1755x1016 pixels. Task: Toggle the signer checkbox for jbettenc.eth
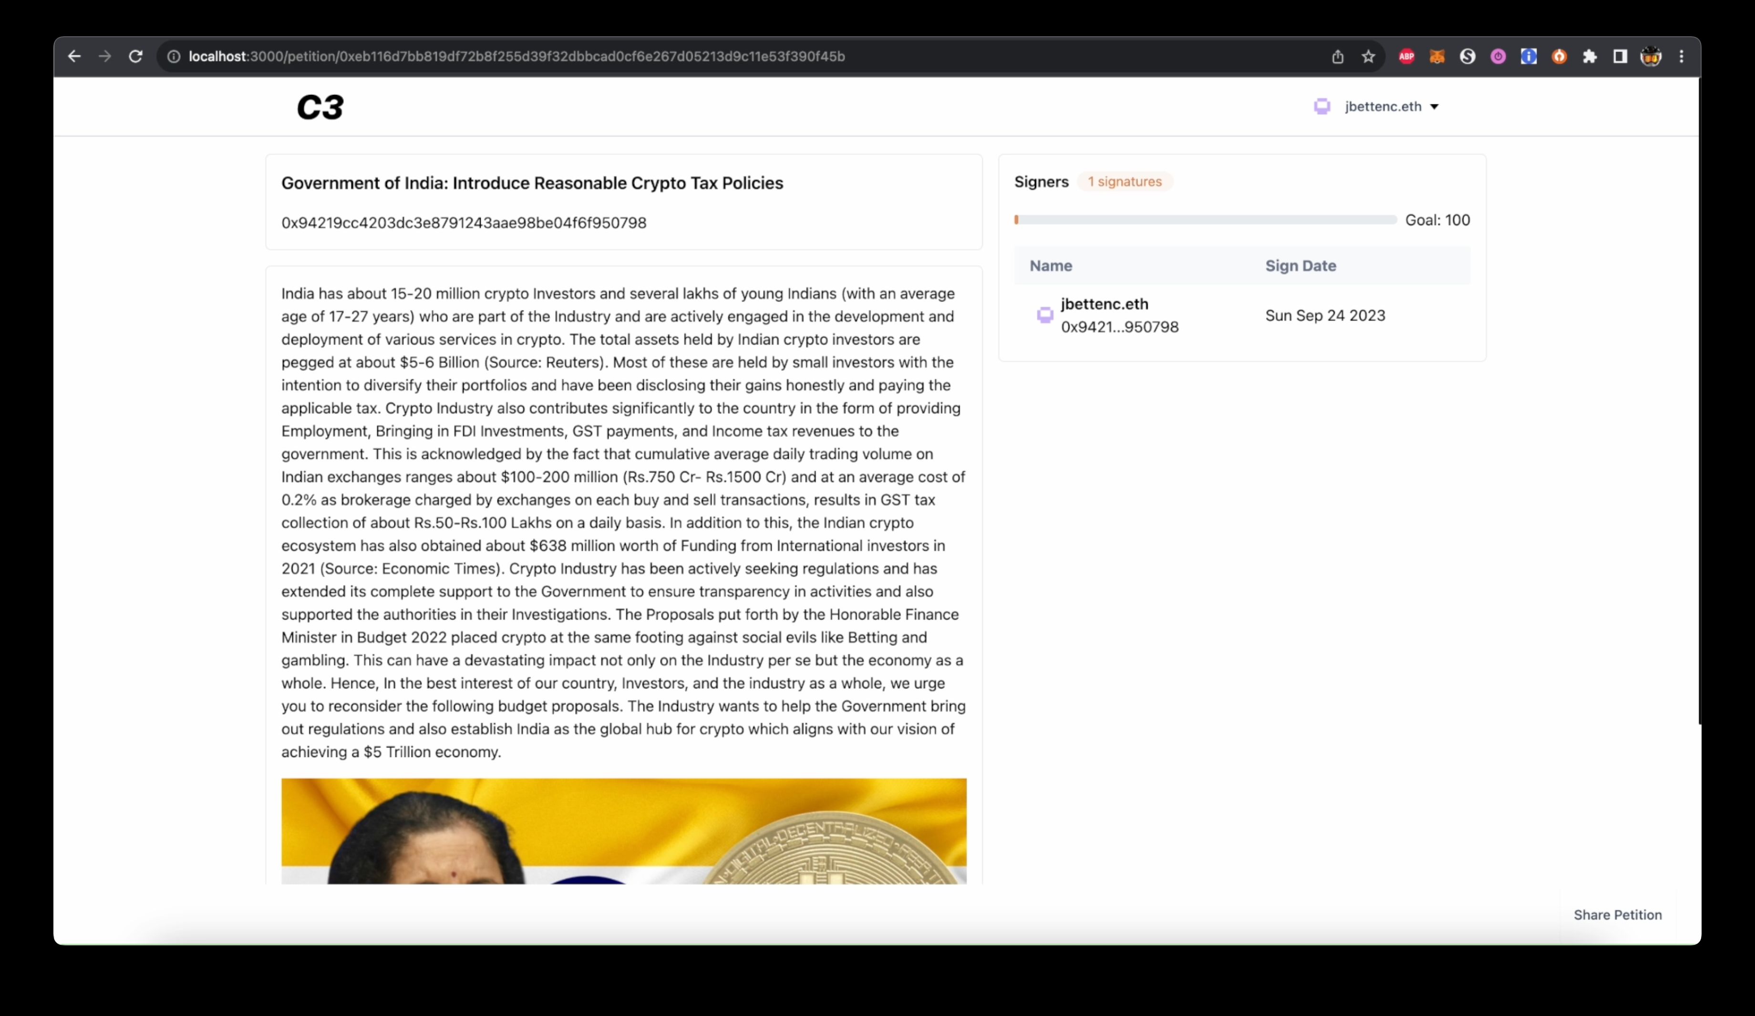1044,314
